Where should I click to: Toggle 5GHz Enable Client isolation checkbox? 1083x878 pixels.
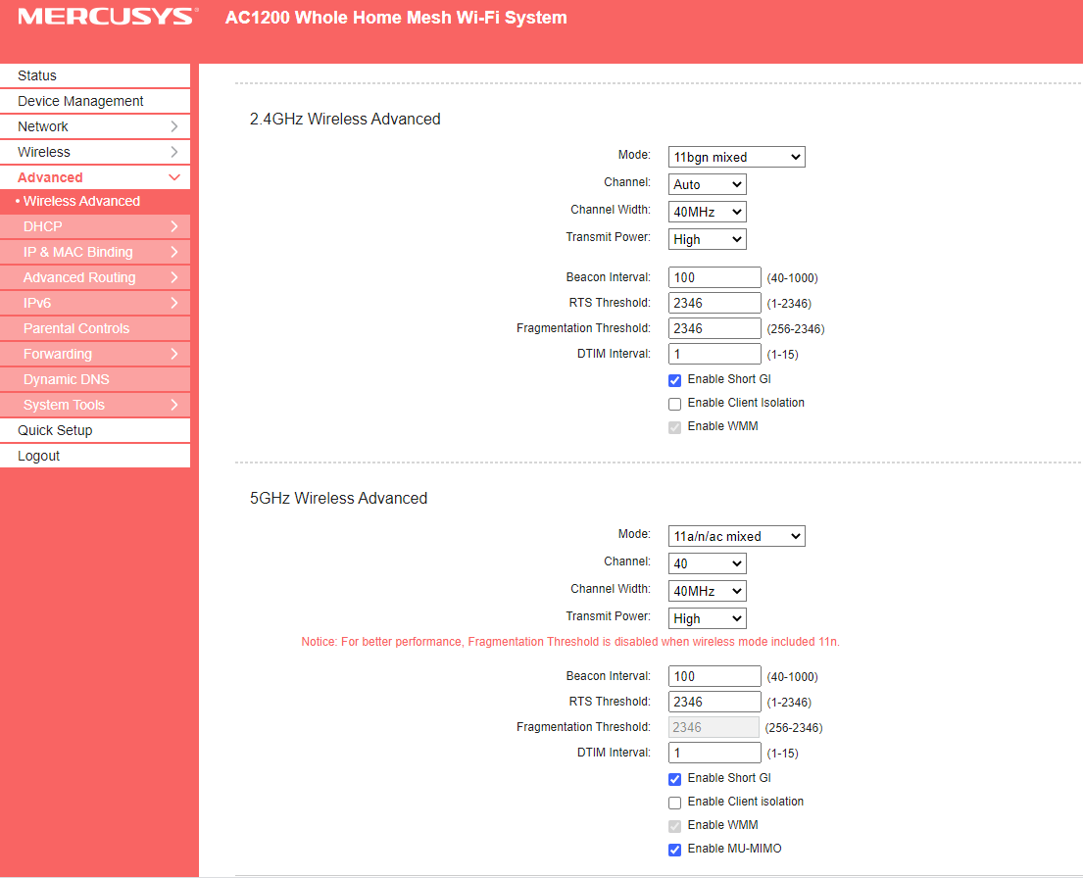click(675, 803)
